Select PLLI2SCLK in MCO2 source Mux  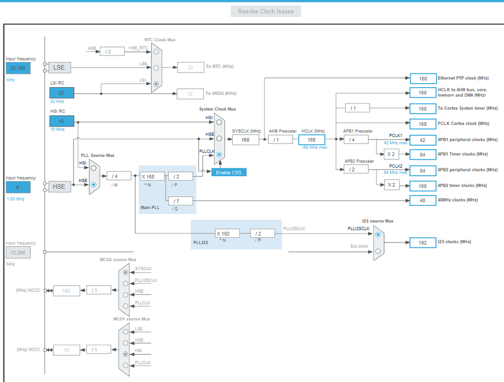(125, 283)
